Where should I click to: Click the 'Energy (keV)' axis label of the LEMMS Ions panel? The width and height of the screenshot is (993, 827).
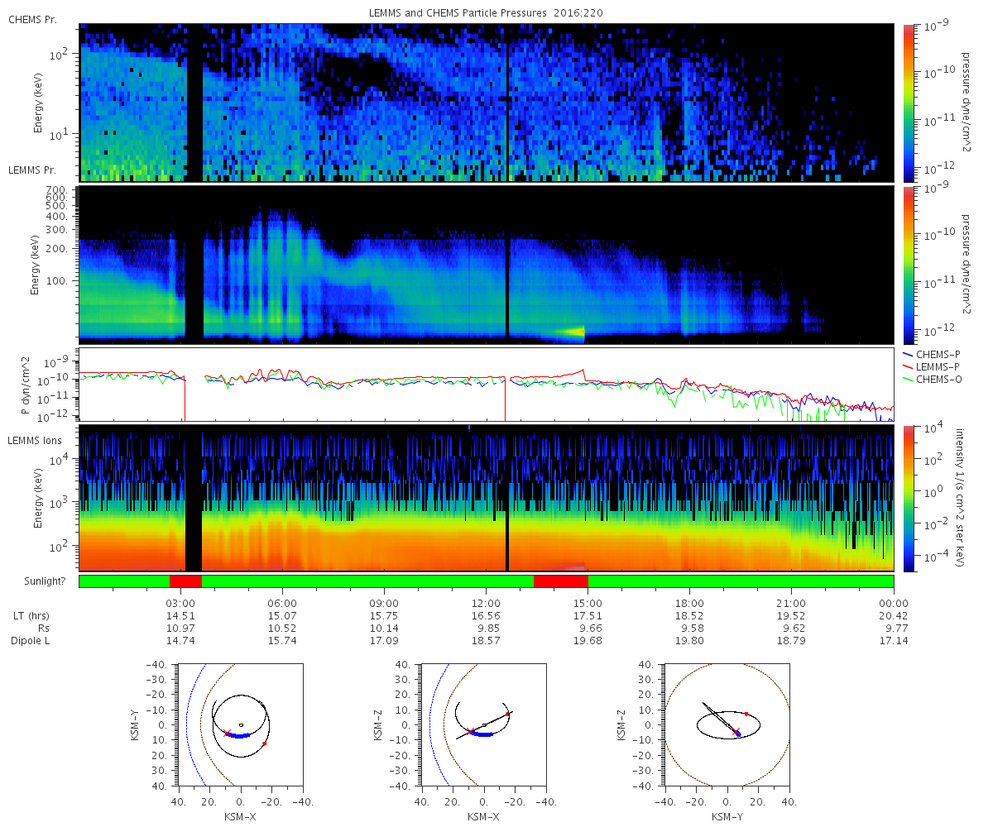click(39, 499)
